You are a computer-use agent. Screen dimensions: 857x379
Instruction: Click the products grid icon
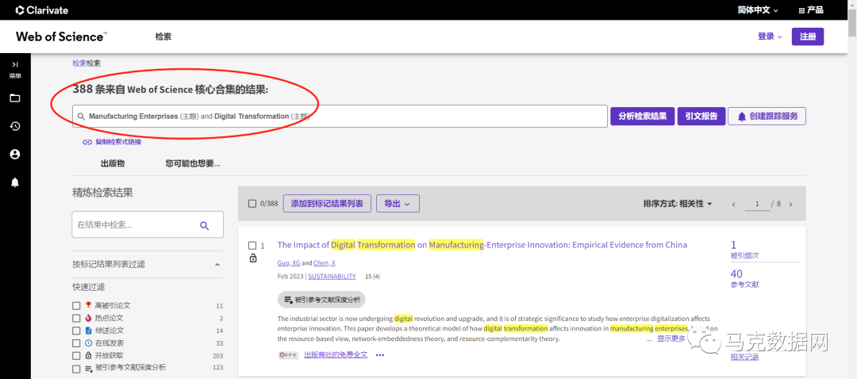pyautogui.click(x=801, y=10)
